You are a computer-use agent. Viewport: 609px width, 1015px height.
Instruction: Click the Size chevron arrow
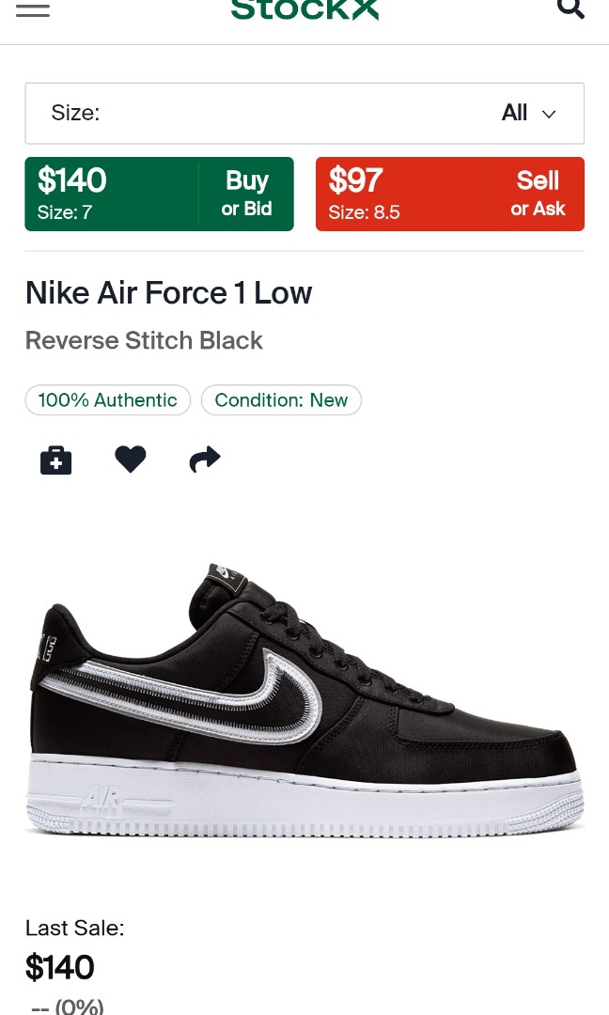tap(549, 114)
